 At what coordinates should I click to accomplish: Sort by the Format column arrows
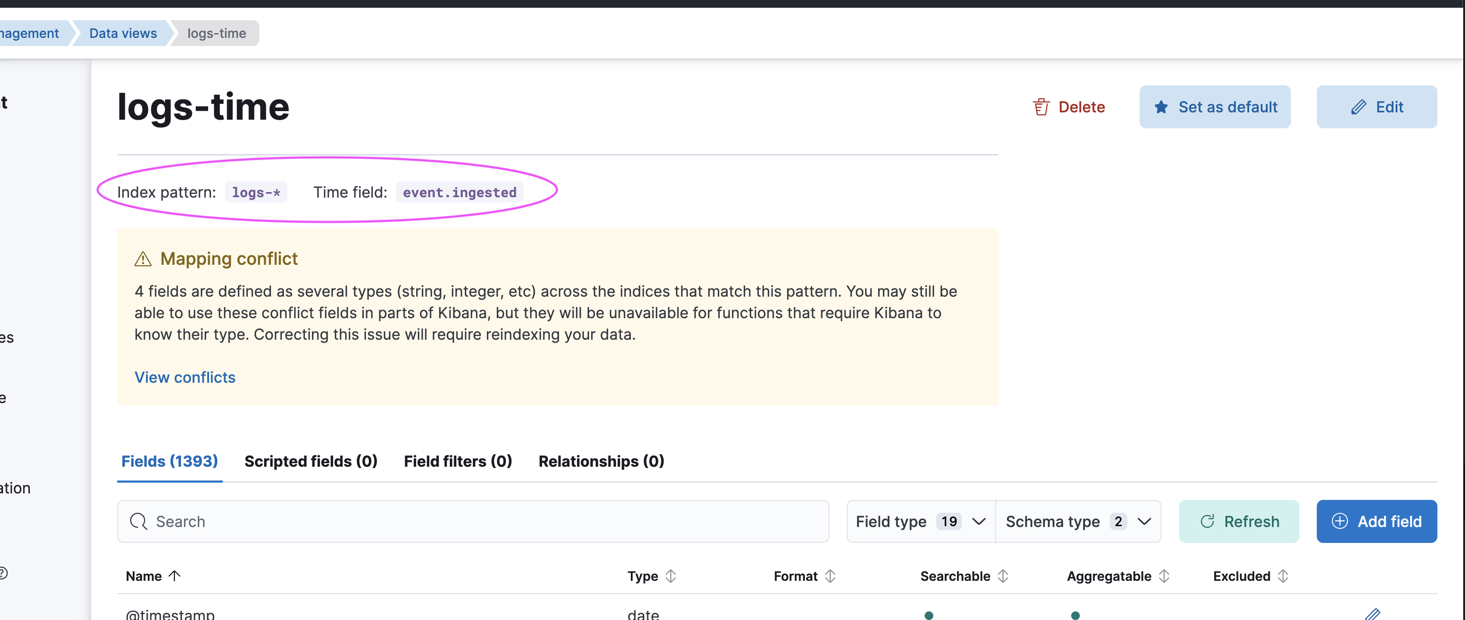[830, 576]
